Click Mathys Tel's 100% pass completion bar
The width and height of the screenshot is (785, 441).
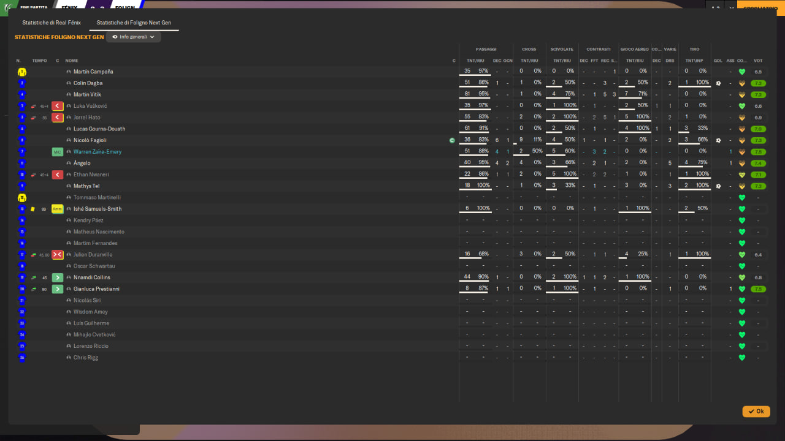(475, 190)
